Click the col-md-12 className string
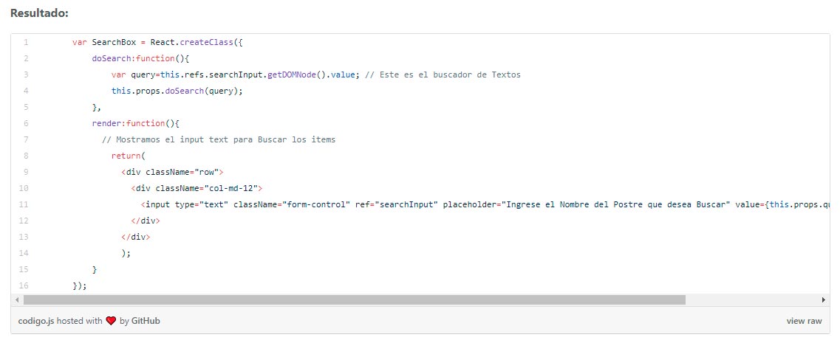Image resolution: width=840 pixels, height=343 pixels. tap(231, 188)
